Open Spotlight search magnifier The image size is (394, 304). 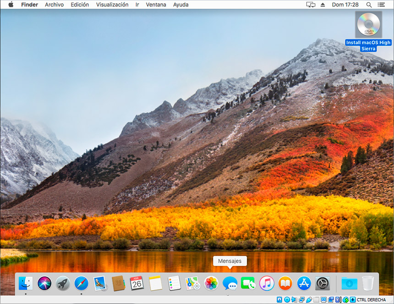[369, 5]
